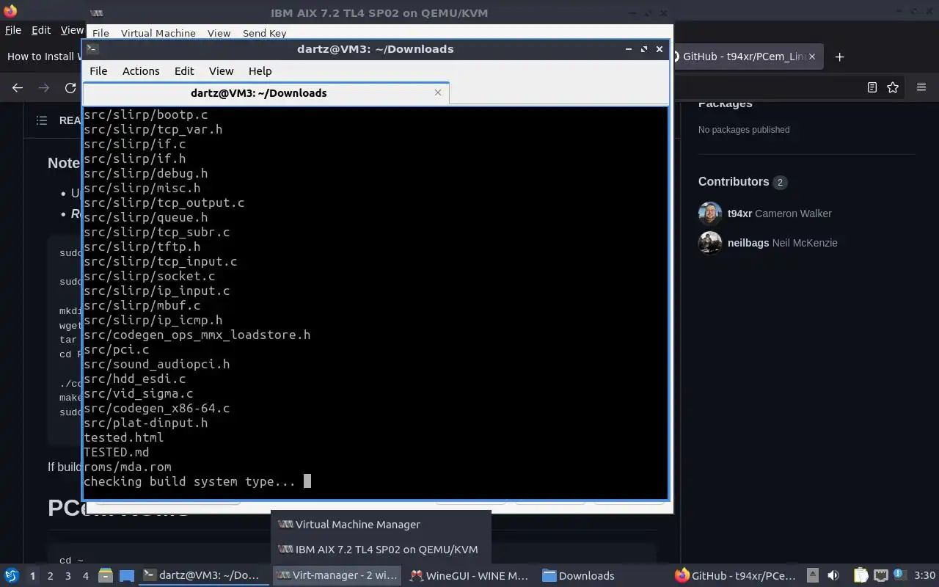Screen dimensions: 939x587
Task: Switch to workspace 3
Action: [x=67, y=576]
